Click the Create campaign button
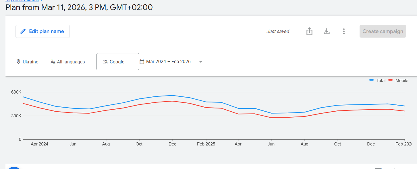This screenshot has height=169, width=417. click(383, 31)
